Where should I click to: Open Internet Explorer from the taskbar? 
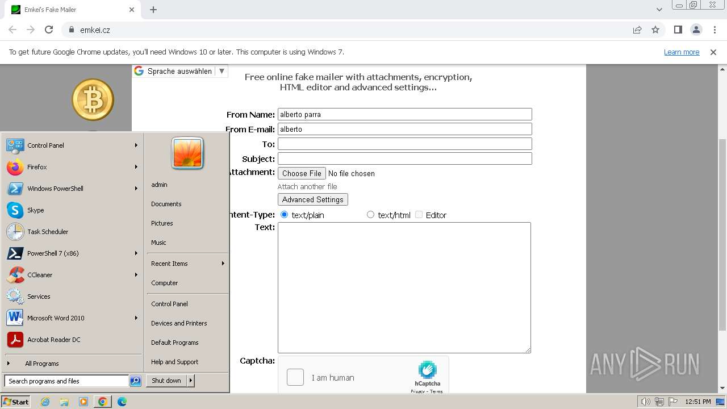coord(45,402)
